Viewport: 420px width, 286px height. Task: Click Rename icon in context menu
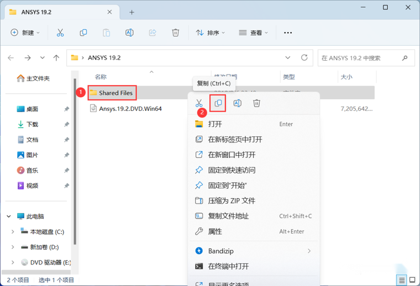tap(238, 103)
